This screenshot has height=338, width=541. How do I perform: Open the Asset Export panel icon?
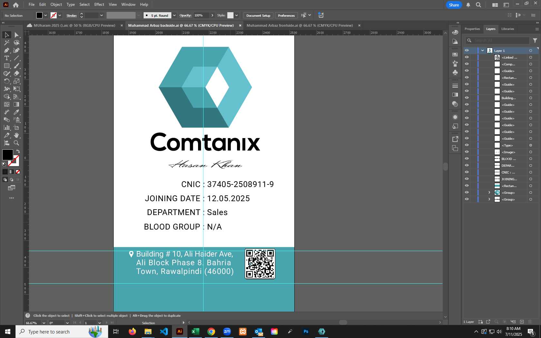[455, 139]
